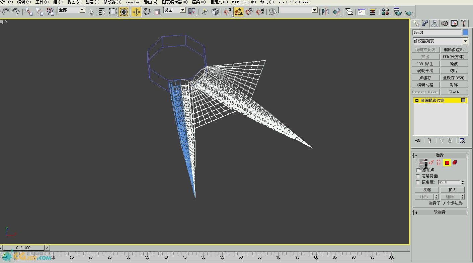This screenshot has width=473, height=263.
Task: Open reference coordinate dropdown 视图
Action: pyautogui.click(x=174, y=10)
